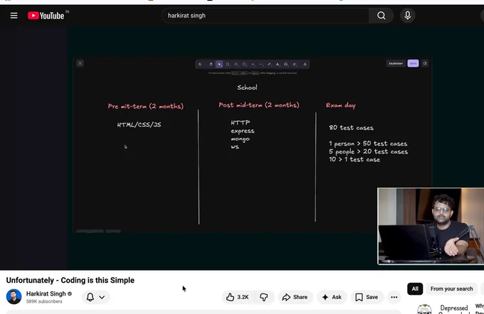This screenshot has width=484, height=314.
Task: Click the video title 'Unfortunately - Coding is this Simple'
Action: click(x=70, y=280)
